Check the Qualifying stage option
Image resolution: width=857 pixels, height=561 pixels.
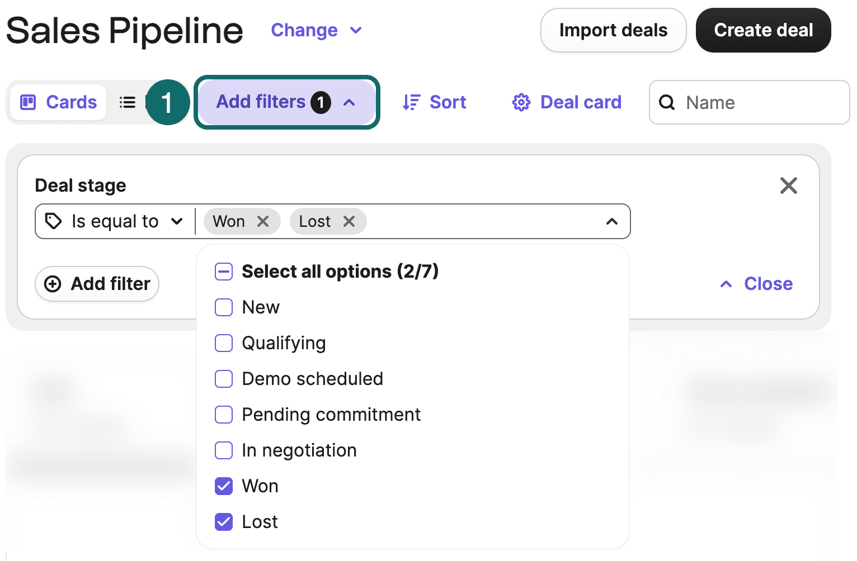[x=224, y=343]
